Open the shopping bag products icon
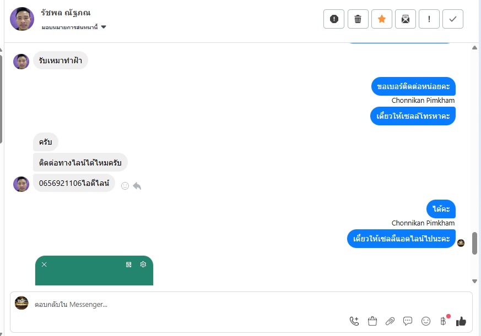The width and height of the screenshot is (481, 336). [372, 321]
